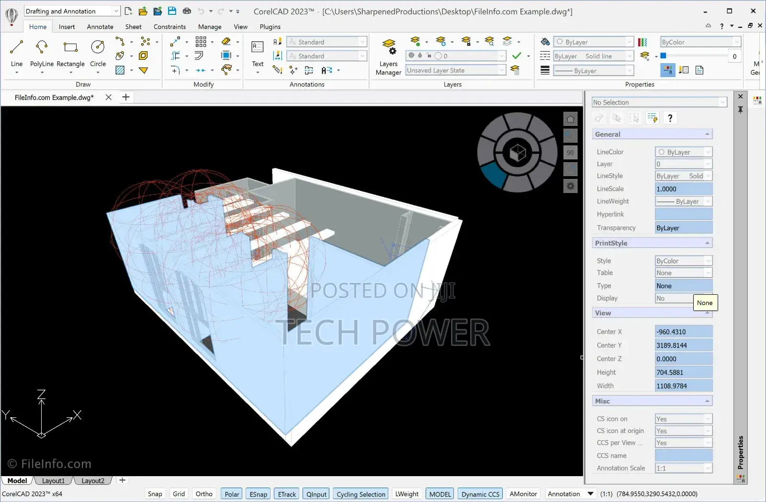This screenshot has height=502, width=766.
Task: Toggle Snap in the status bar
Action: pyautogui.click(x=155, y=494)
